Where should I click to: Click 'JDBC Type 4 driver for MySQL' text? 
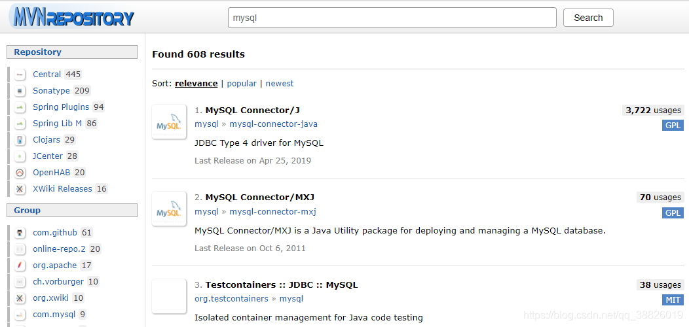coord(259,143)
